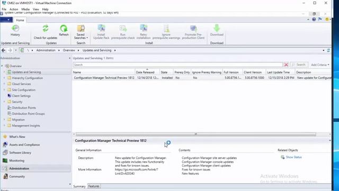Open the View menu
339x191 pixels.
point(35,10)
